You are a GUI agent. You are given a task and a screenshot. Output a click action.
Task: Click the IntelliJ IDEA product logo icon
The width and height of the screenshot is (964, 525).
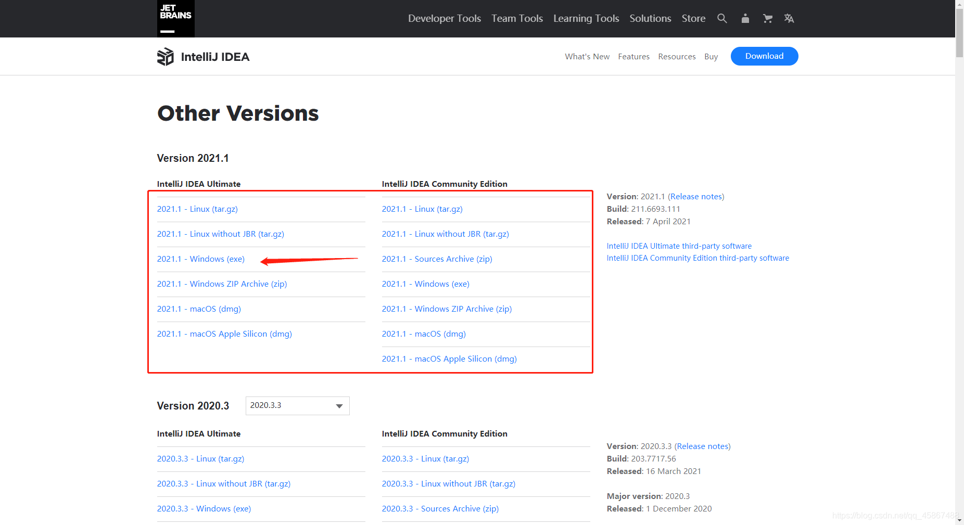166,57
